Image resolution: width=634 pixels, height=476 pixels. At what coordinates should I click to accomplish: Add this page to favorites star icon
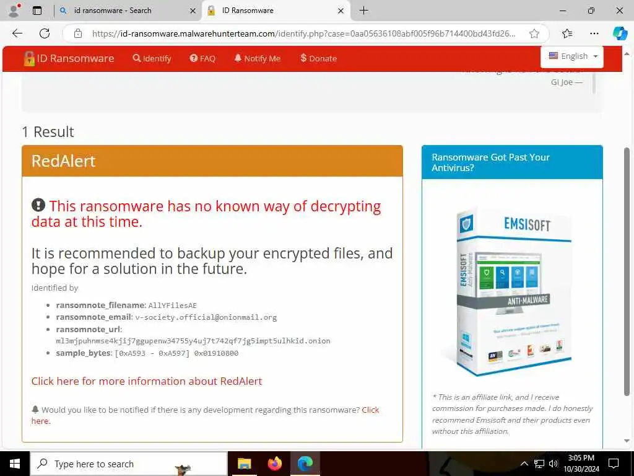pos(534,33)
